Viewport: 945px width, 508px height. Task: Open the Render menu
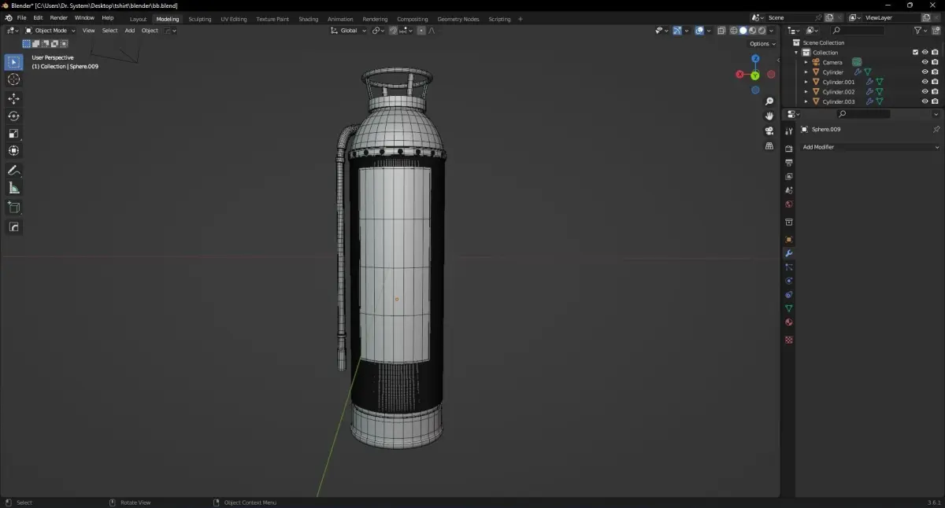[x=59, y=17]
